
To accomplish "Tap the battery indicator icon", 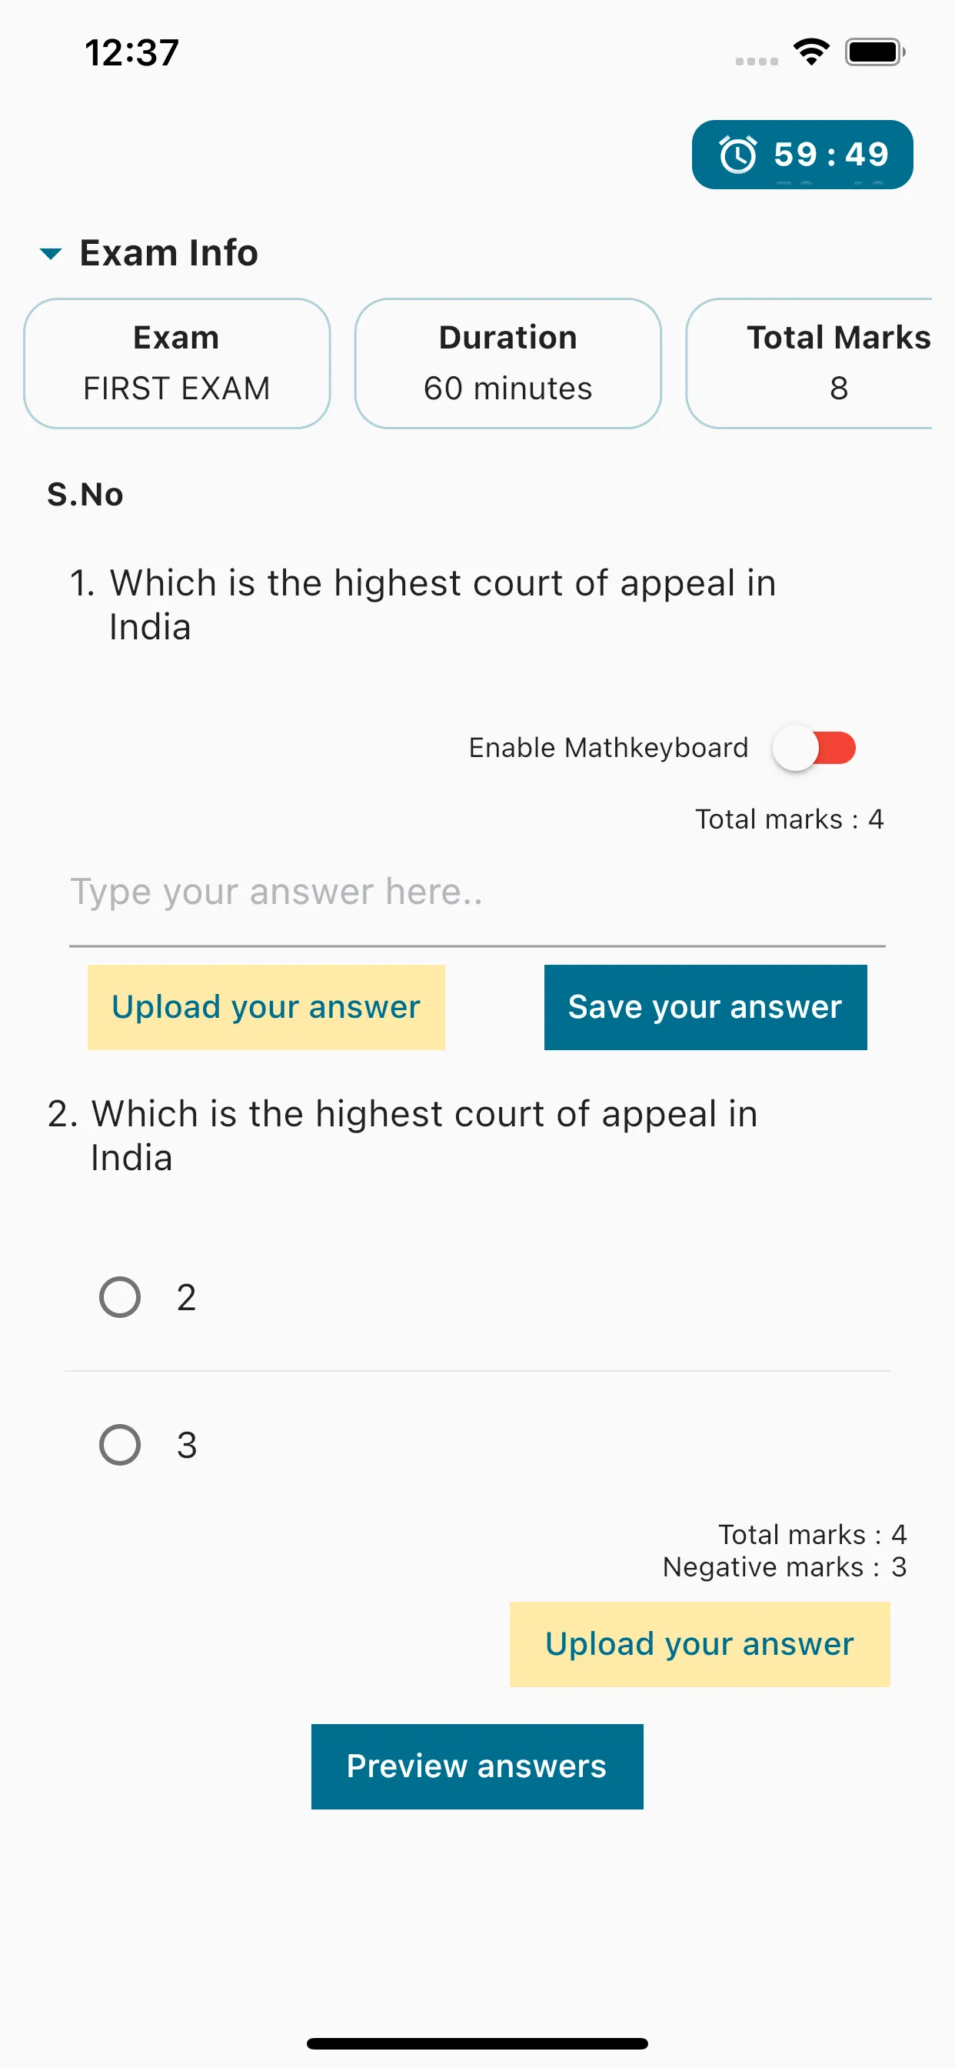I will (x=875, y=52).
